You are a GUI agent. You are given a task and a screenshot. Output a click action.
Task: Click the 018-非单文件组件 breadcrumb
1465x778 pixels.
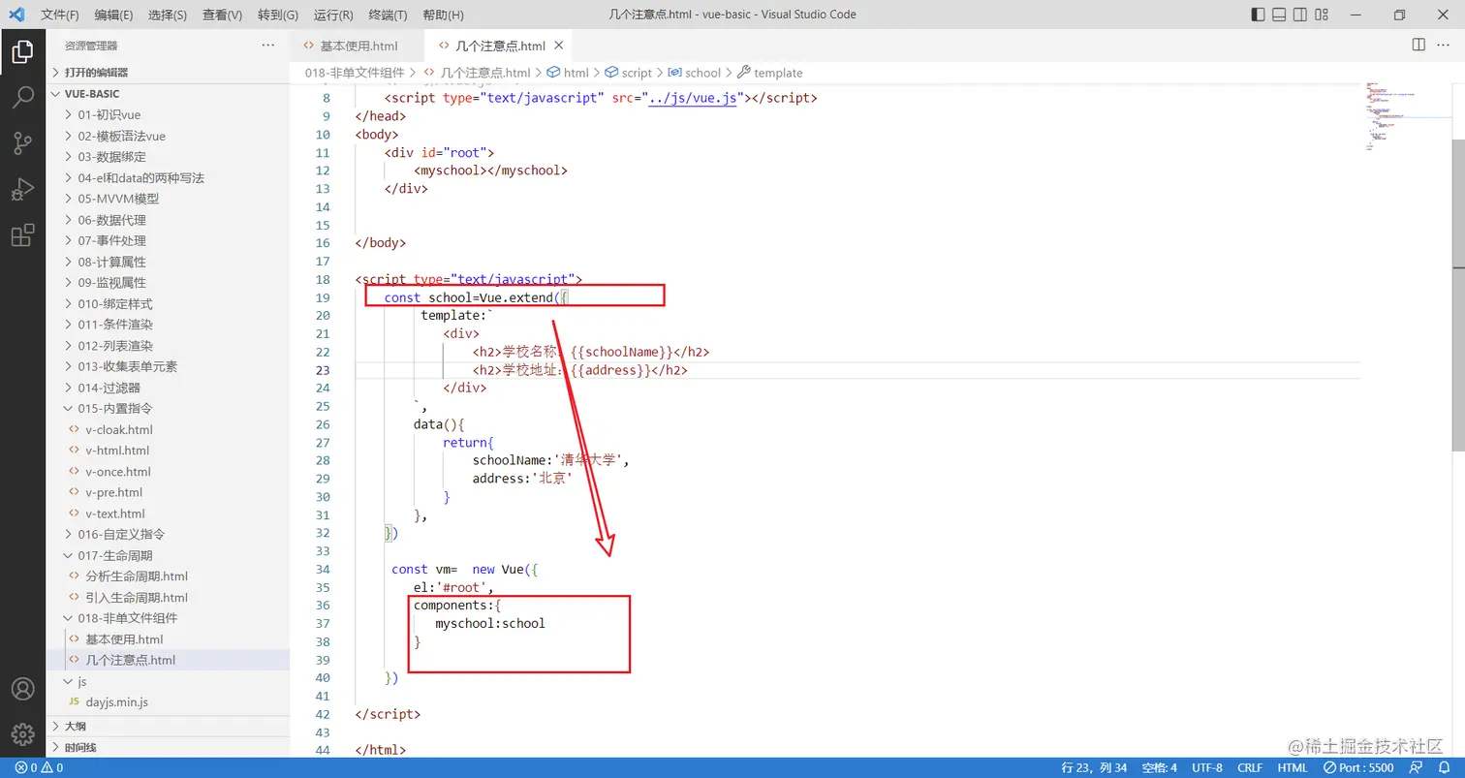[x=355, y=73]
